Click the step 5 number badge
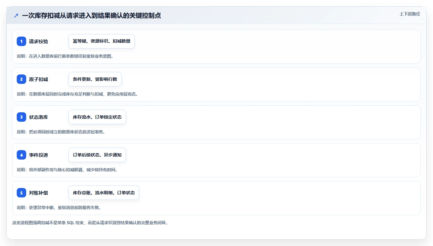433x246 pixels. pos(21,193)
